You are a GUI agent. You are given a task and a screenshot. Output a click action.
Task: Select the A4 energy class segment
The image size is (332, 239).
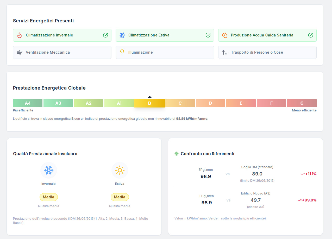[x=28, y=103]
